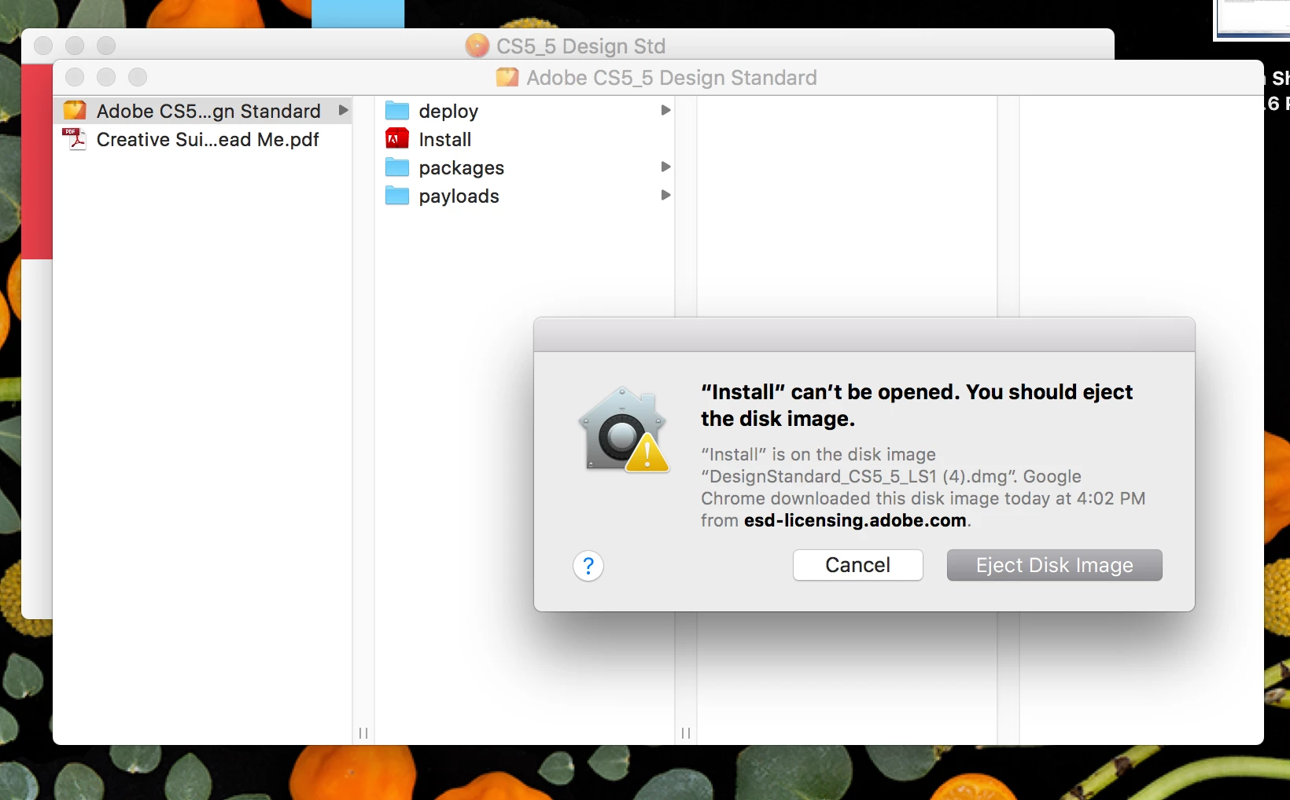Expand the packages folder arrow
This screenshot has height=800, width=1290.
[x=665, y=167]
